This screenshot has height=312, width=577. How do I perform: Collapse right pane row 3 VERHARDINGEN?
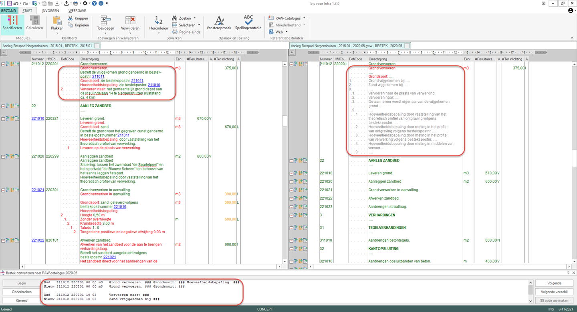click(x=292, y=215)
